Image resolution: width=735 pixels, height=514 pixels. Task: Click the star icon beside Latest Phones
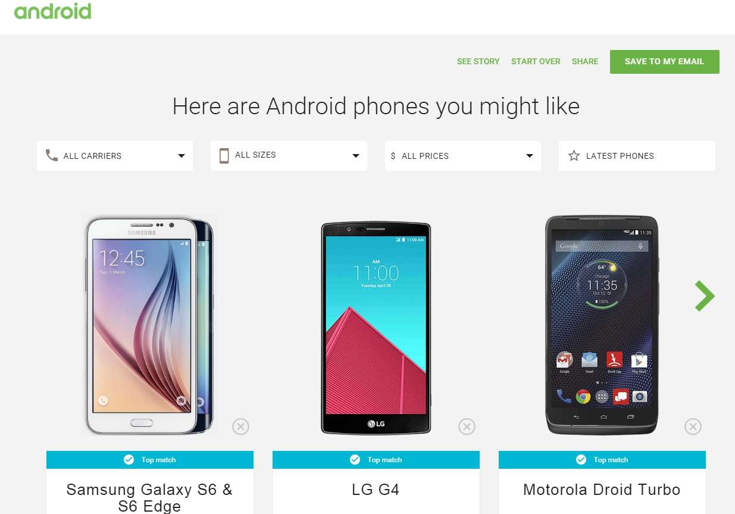[x=574, y=155]
